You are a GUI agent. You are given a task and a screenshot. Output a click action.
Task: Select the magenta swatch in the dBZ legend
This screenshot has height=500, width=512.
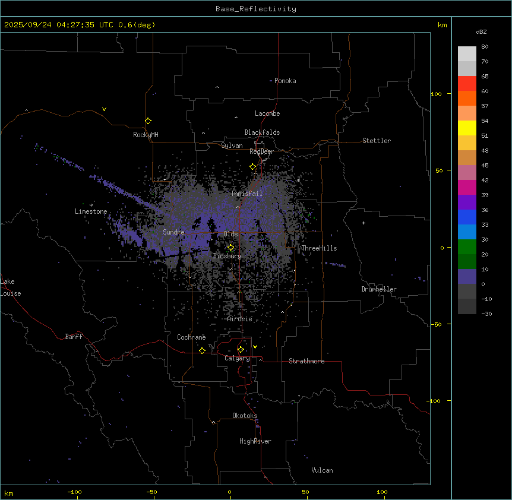coord(467,187)
